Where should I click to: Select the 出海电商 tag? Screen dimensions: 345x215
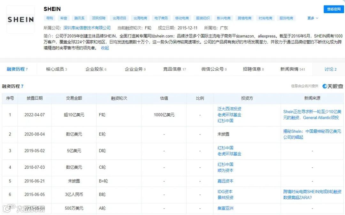pos(140,18)
